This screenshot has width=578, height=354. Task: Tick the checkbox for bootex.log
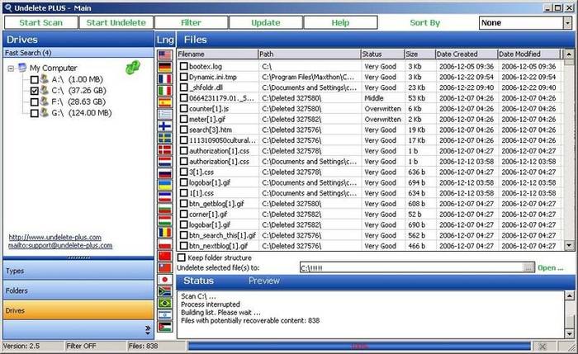pyautogui.click(x=183, y=65)
